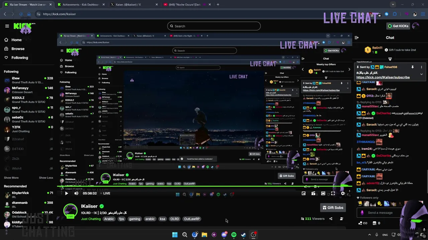
Task: Enable picture-in-picture mini player
Action: click(x=304, y=193)
